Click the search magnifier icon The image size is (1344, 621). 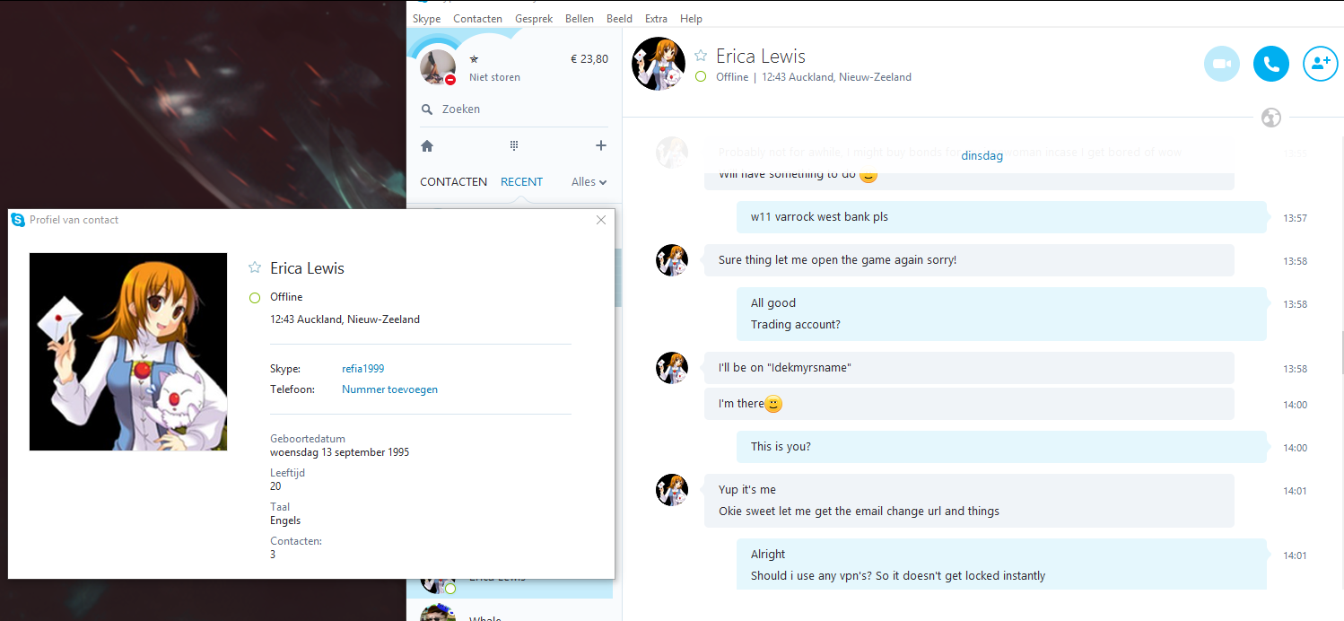(x=427, y=109)
